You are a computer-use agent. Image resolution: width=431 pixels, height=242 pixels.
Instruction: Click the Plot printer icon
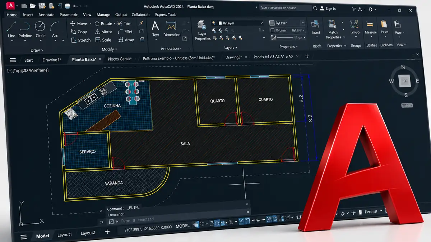pyautogui.click(x=67, y=6)
